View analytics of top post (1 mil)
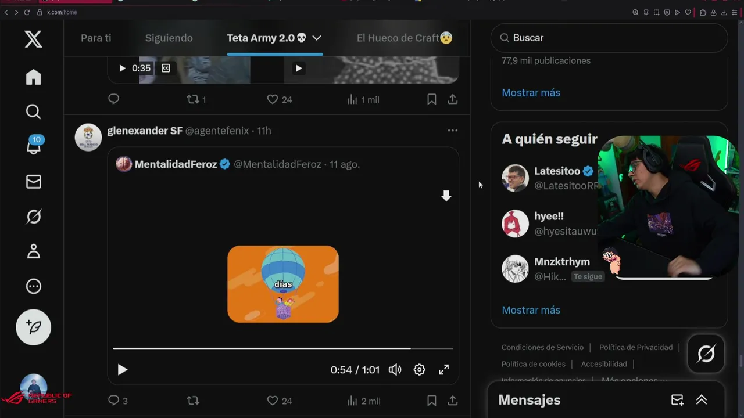Viewport: 744px width, 418px height. (363, 99)
